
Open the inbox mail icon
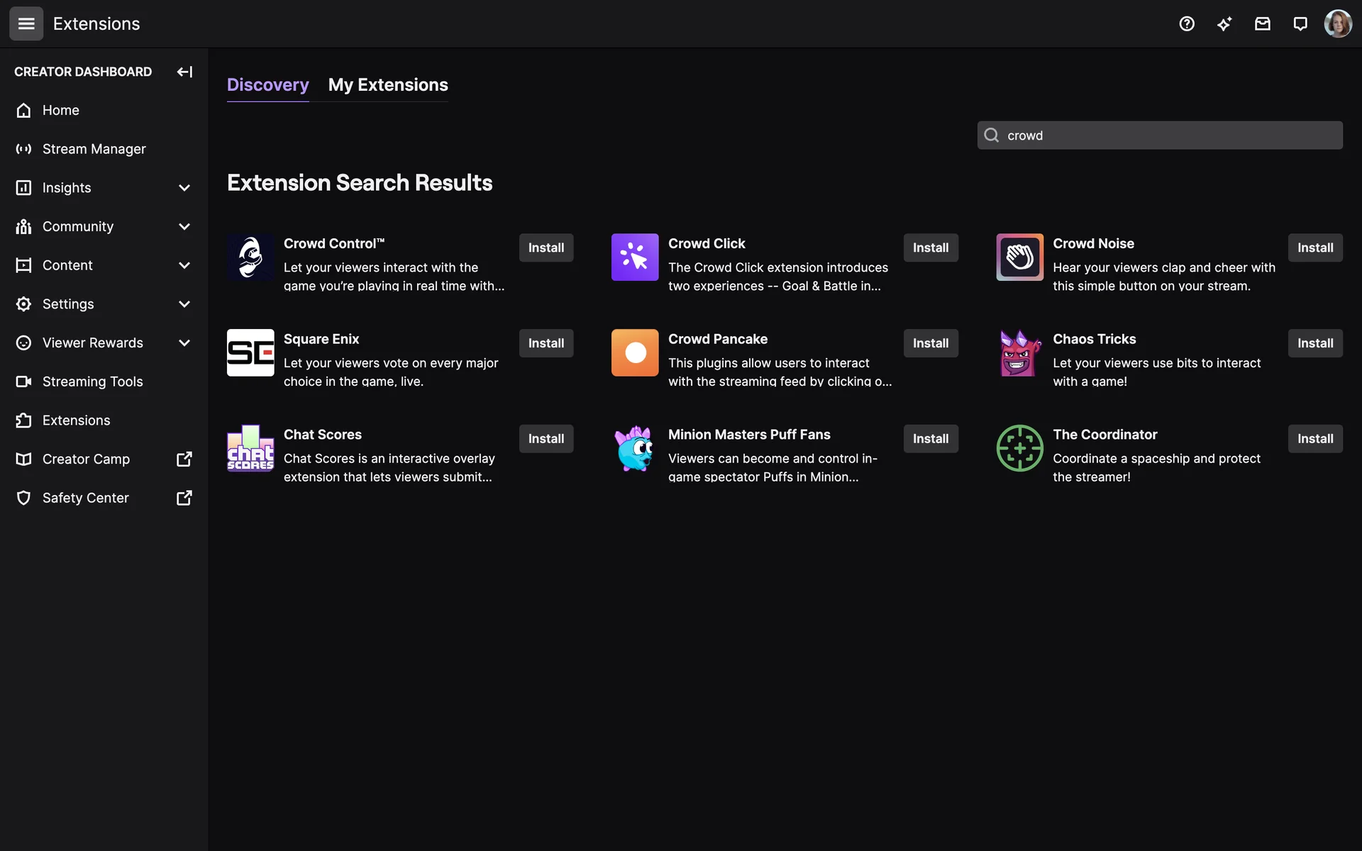pos(1262,23)
